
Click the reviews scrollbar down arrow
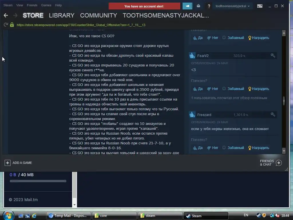click(x=284, y=151)
